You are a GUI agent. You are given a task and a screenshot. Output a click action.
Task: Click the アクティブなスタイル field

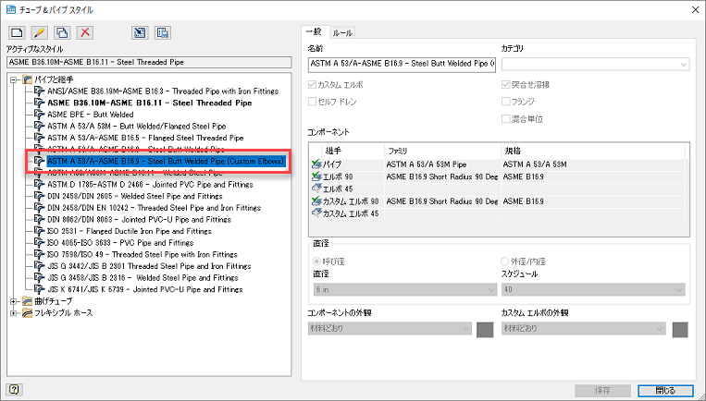149,63
